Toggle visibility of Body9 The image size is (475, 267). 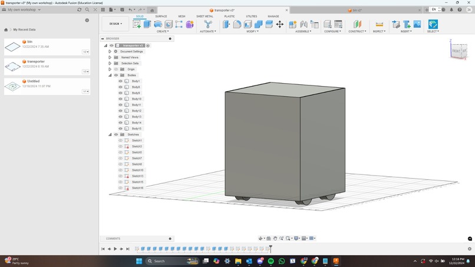pyautogui.click(x=120, y=93)
